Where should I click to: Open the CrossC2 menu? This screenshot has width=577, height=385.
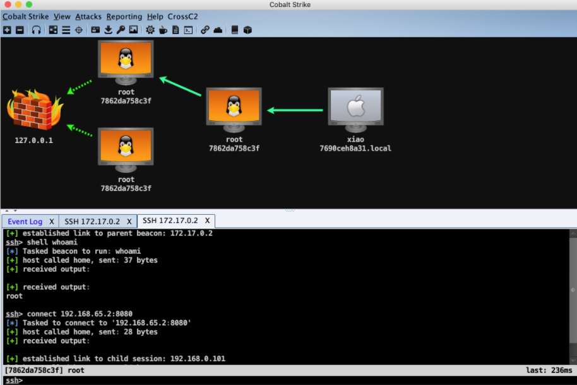pyautogui.click(x=182, y=16)
